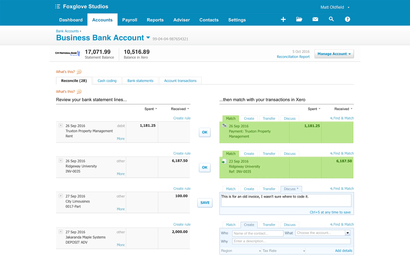Open the Business Bank Account switcher arrow
Viewport: 410px width, 256px height.
point(148,38)
